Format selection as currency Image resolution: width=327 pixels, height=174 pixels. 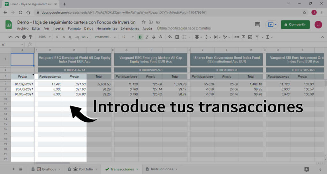[x=57, y=37]
